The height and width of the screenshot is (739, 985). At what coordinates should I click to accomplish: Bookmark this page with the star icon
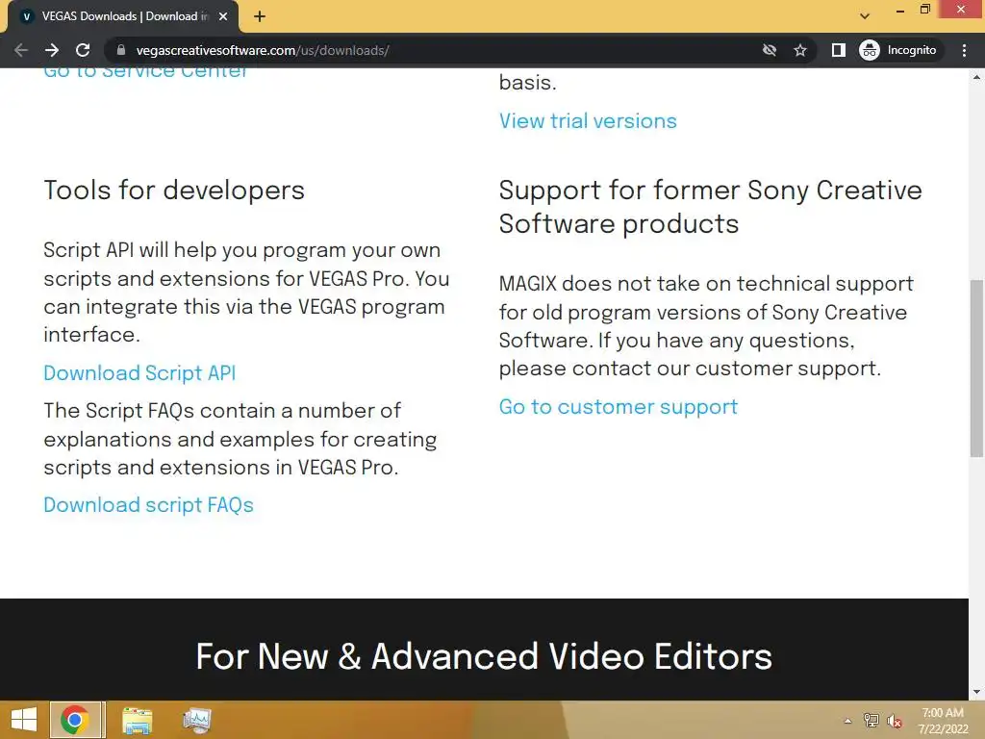click(x=799, y=50)
